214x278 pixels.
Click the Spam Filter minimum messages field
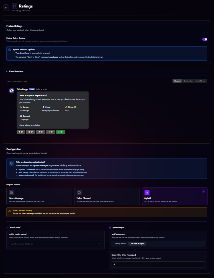click(x=158, y=264)
